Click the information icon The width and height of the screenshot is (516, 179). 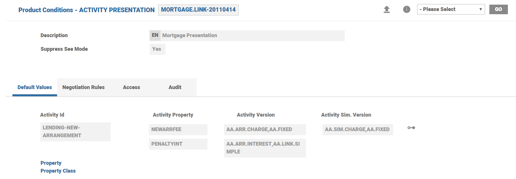point(406,10)
